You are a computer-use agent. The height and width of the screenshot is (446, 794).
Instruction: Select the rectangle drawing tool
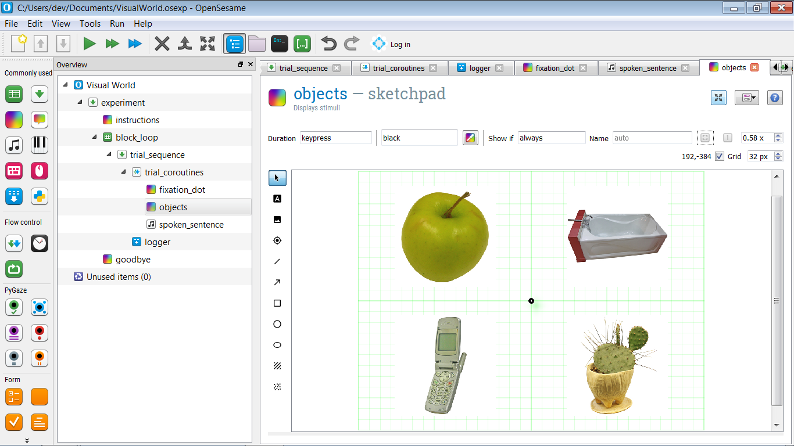pos(277,303)
